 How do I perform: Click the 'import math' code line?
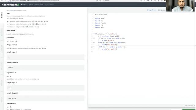[x=100, y=19]
